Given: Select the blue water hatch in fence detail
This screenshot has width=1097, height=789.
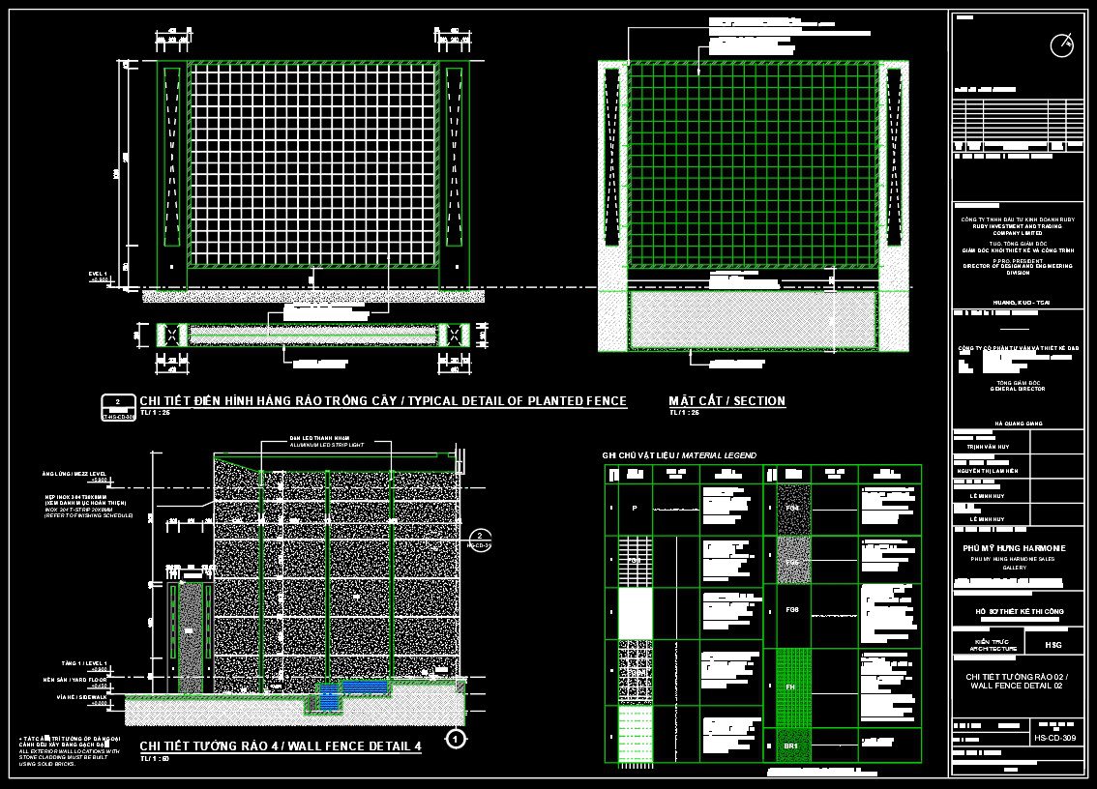Looking at the screenshot, I should [x=364, y=686].
